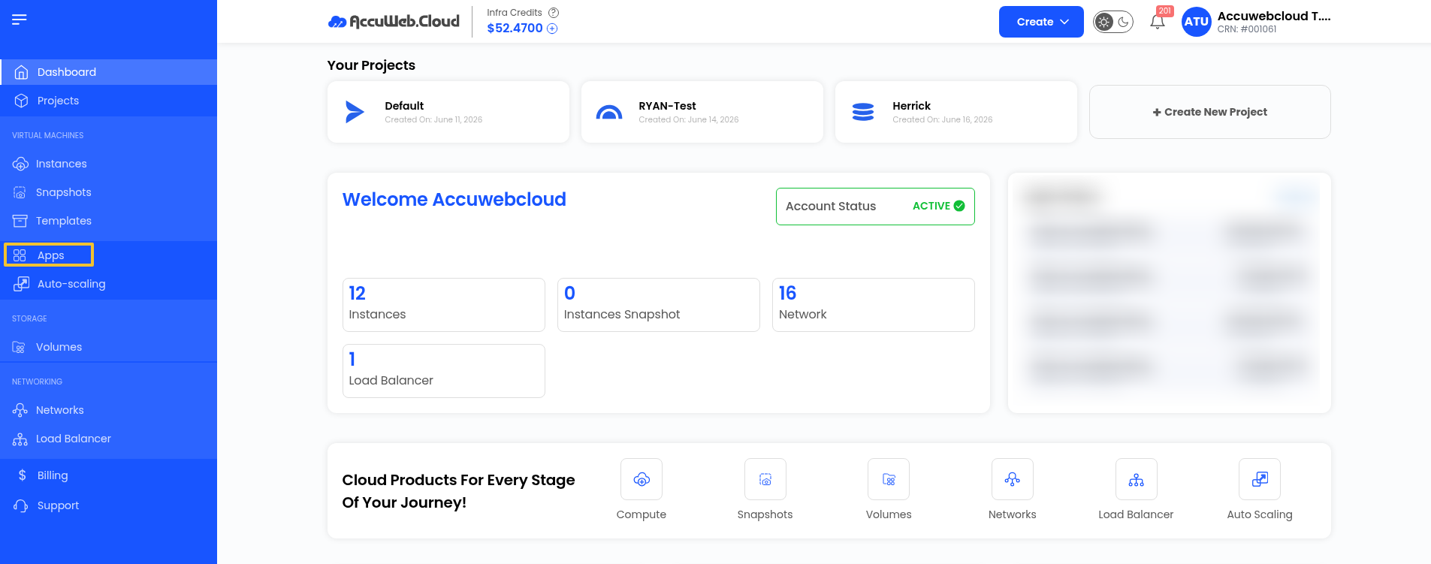Show Infra Credits help tooltip icon

pos(554,13)
